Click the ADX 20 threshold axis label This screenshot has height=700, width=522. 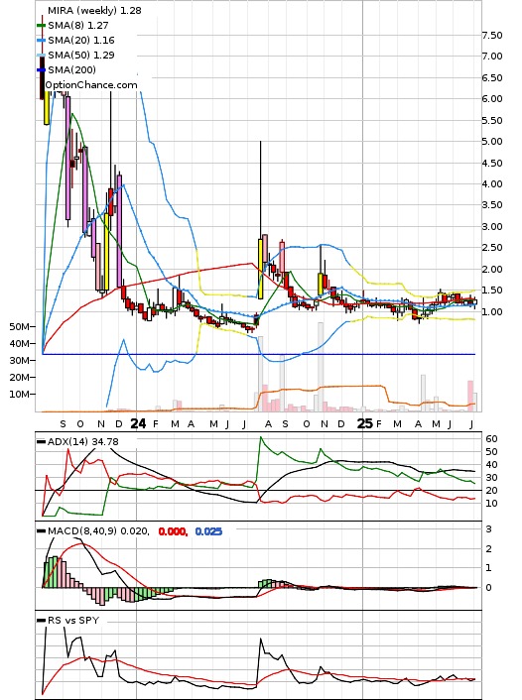492,491
